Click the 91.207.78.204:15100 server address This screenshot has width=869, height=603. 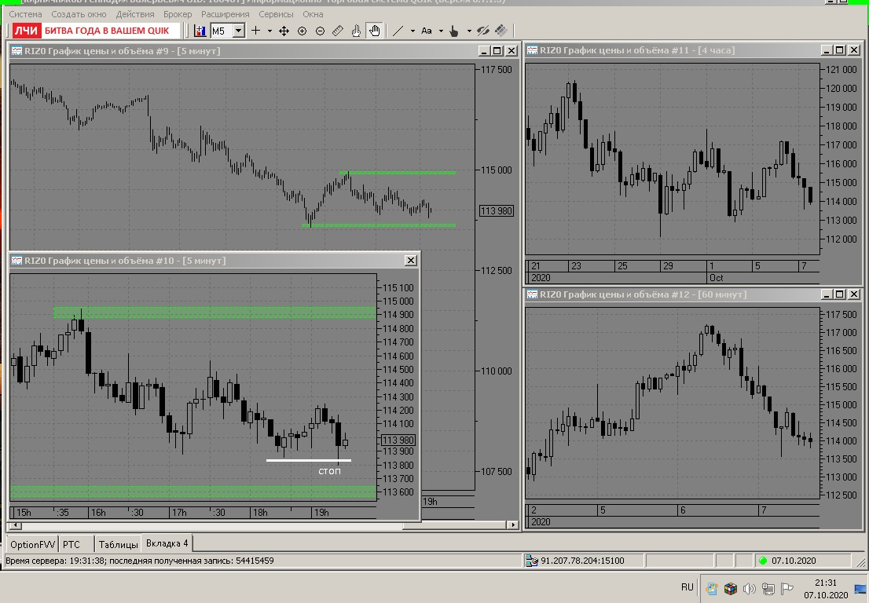tap(582, 561)
